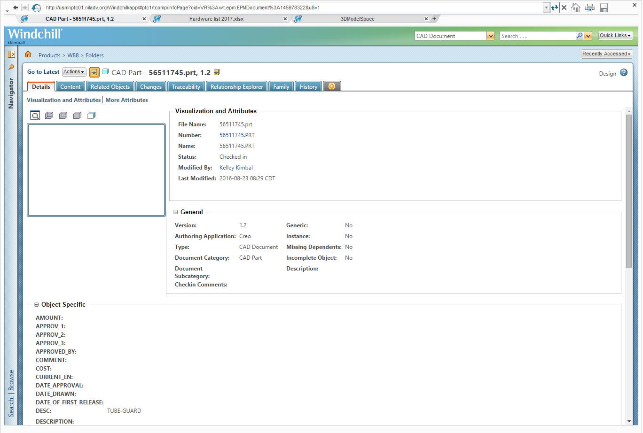Open a new browser tab

(434, 19)
